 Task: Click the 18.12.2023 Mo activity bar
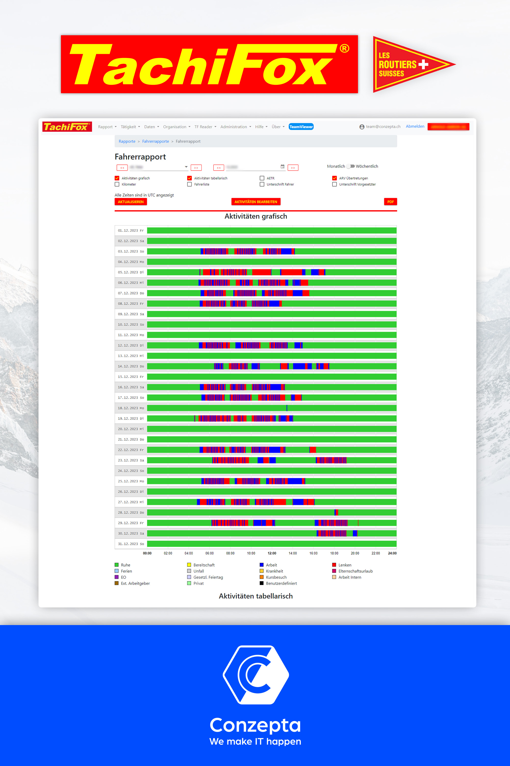click(x=272, y=408)
